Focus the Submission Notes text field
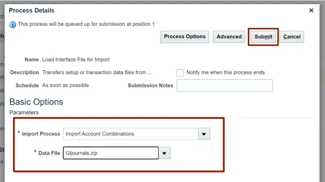 point(224,86)
